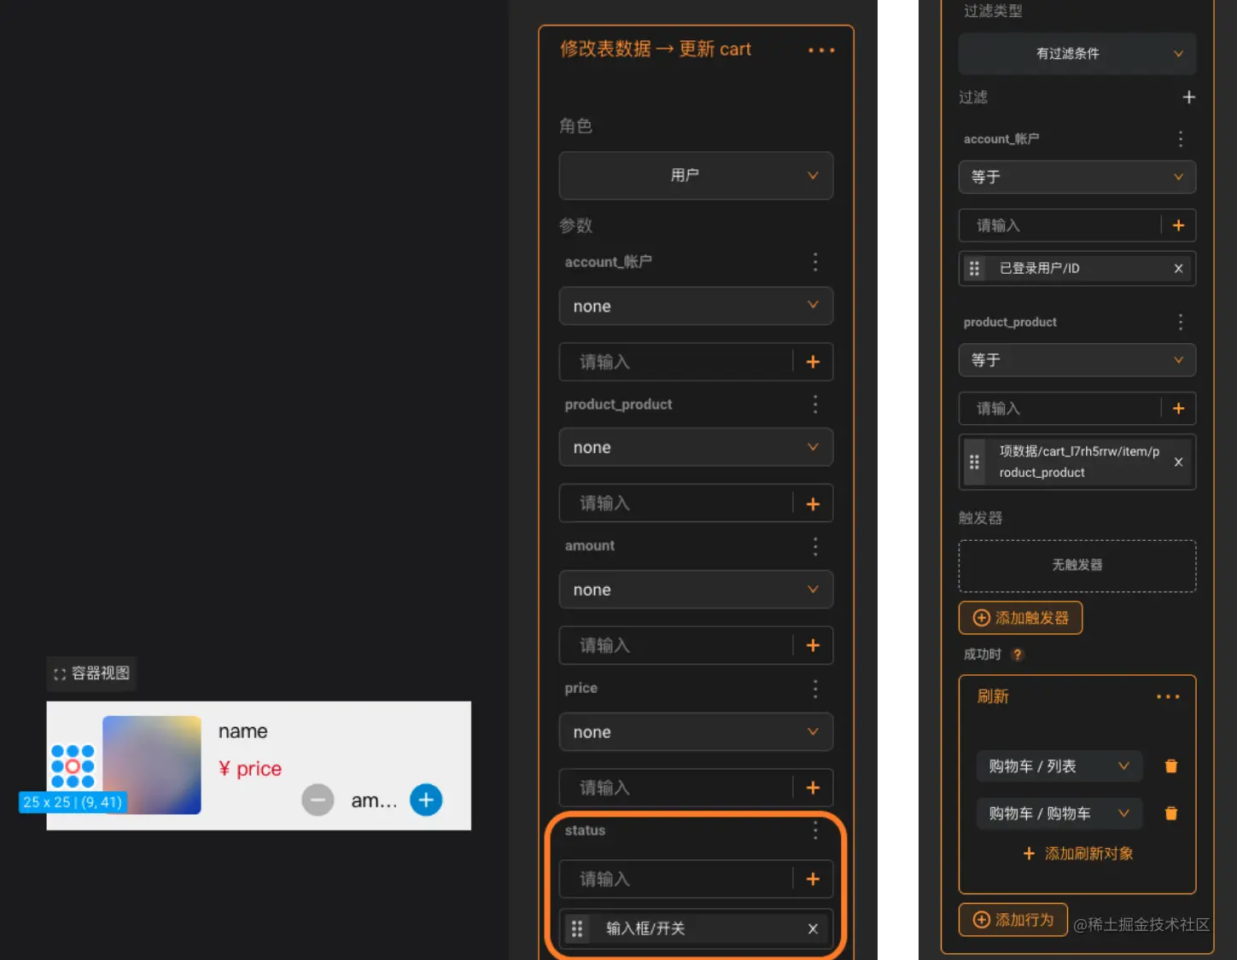Grab the drag handle of 项数据/cart item
1237x960 pixels.
click(974, 462)
